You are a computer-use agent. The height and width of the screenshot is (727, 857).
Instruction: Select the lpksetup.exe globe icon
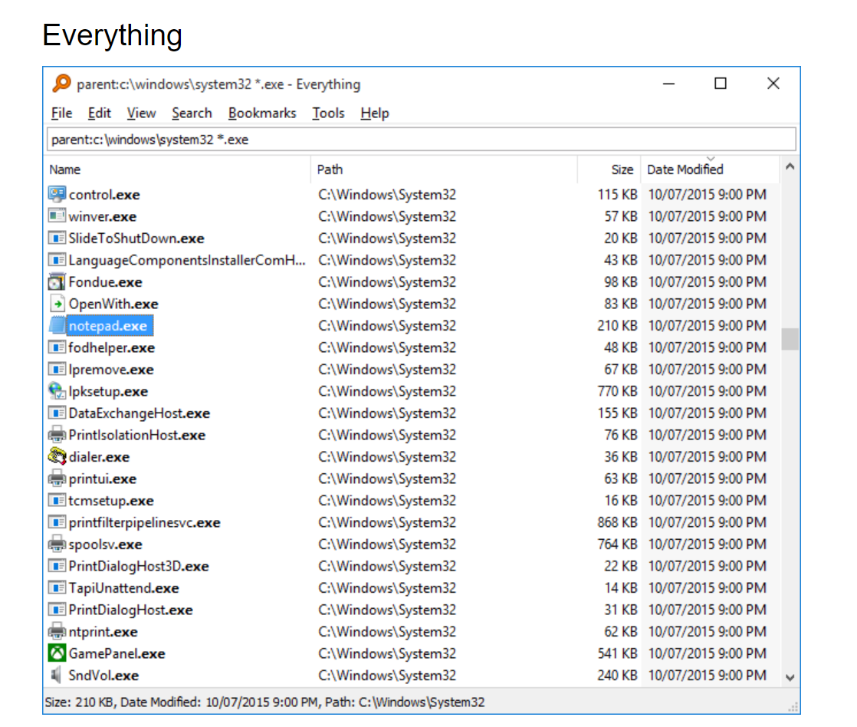[x=57, y=391]
